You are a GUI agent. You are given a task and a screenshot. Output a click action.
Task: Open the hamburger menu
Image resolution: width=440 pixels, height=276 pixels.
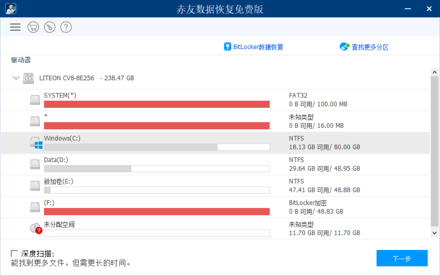(15, 27)
